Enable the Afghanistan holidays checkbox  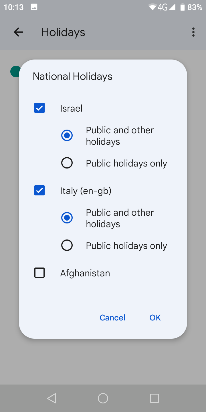pyautogui.click(x=39, y=273)
